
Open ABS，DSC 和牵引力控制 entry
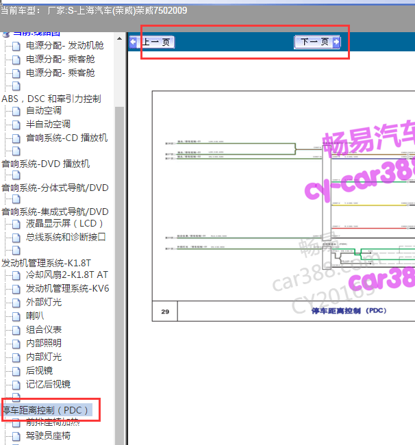(51, 99)
